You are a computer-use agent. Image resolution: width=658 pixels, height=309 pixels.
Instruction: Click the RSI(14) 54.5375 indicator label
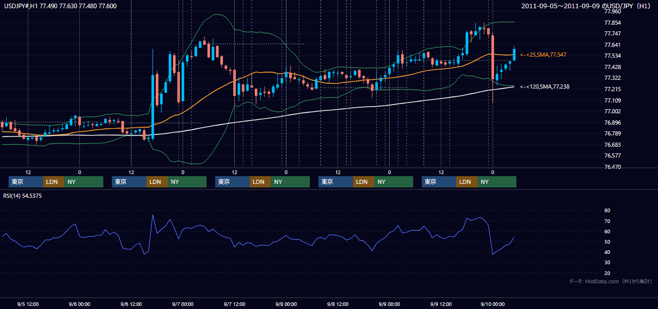pos(23,196)
